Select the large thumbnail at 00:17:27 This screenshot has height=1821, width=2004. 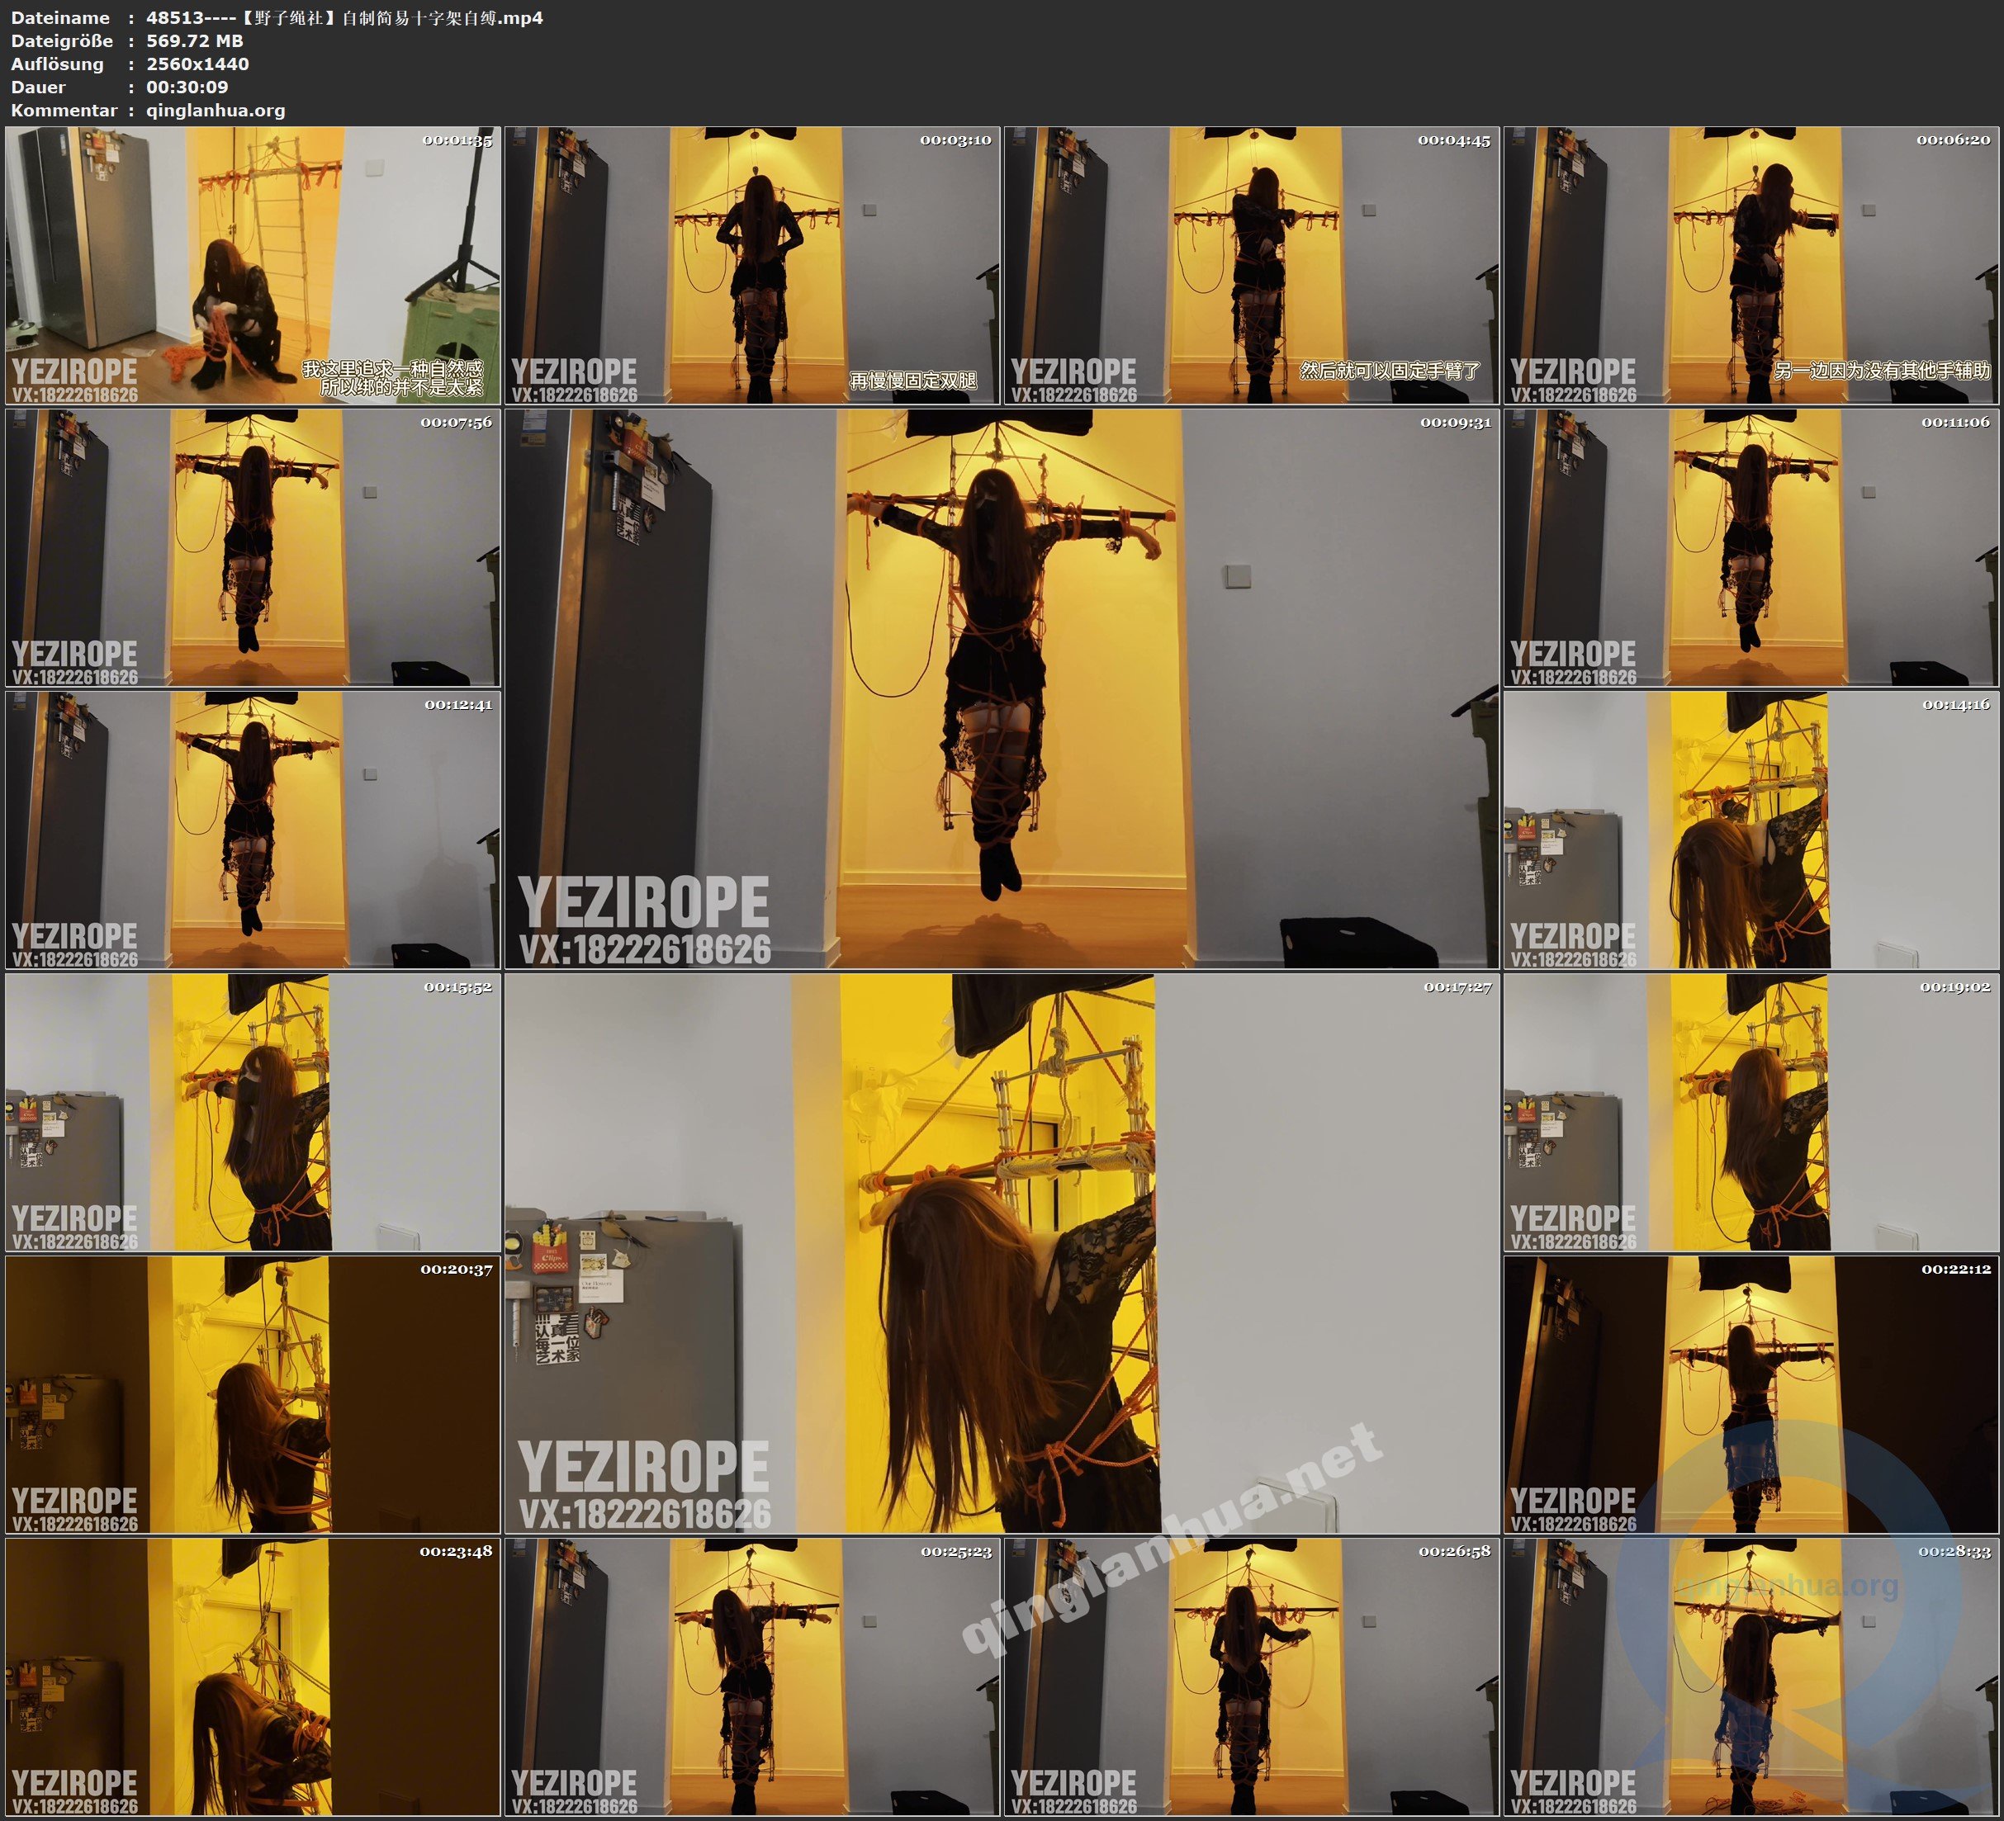click(1001, 1252)
